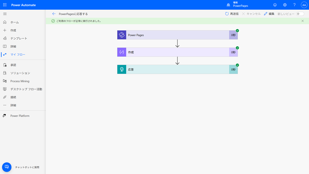Go to テンプレート in the sidebar

pyautogui.click(x=19, y=38)
